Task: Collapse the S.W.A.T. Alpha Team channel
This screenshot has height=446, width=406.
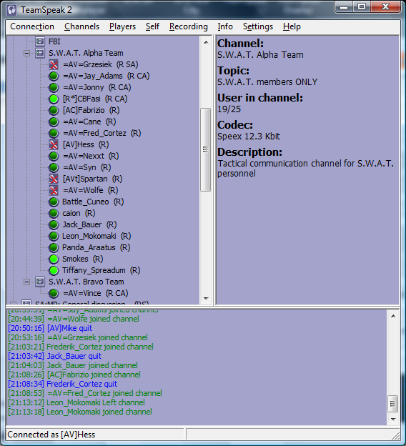Action: pyautogui.click(x=26, y=53)
